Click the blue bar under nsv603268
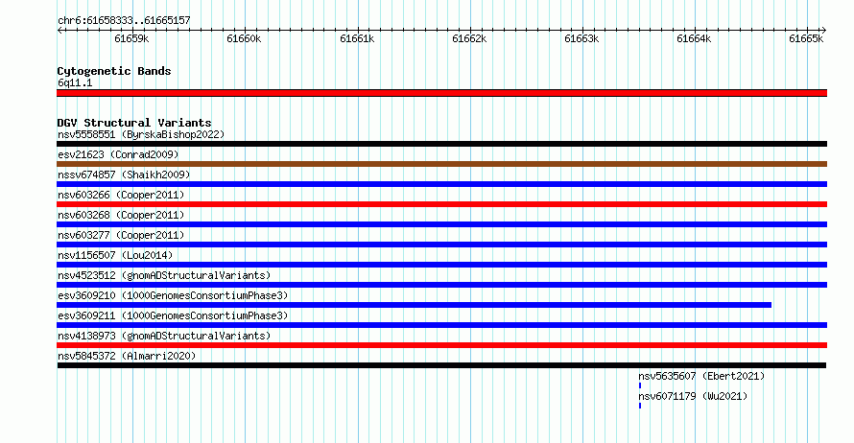 (441, 224)
